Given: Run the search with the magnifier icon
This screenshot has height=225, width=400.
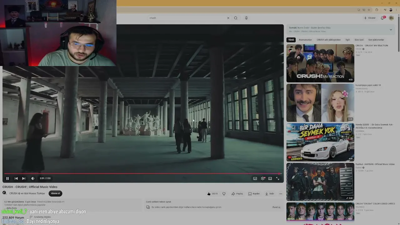Looking at the screenshot, I should tap(236, 18).
